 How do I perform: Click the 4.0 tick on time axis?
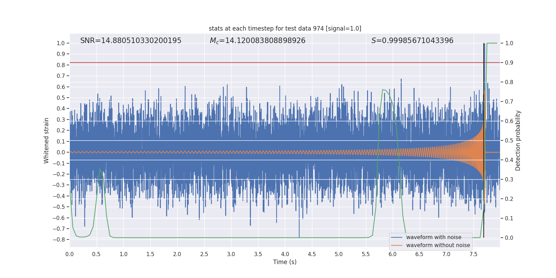pyautogui.click(x=285, y=254)
